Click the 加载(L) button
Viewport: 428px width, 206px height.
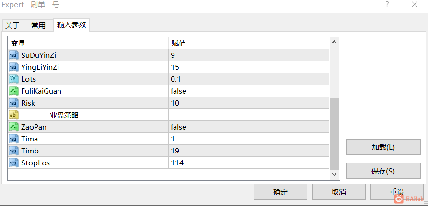(383, 147)
